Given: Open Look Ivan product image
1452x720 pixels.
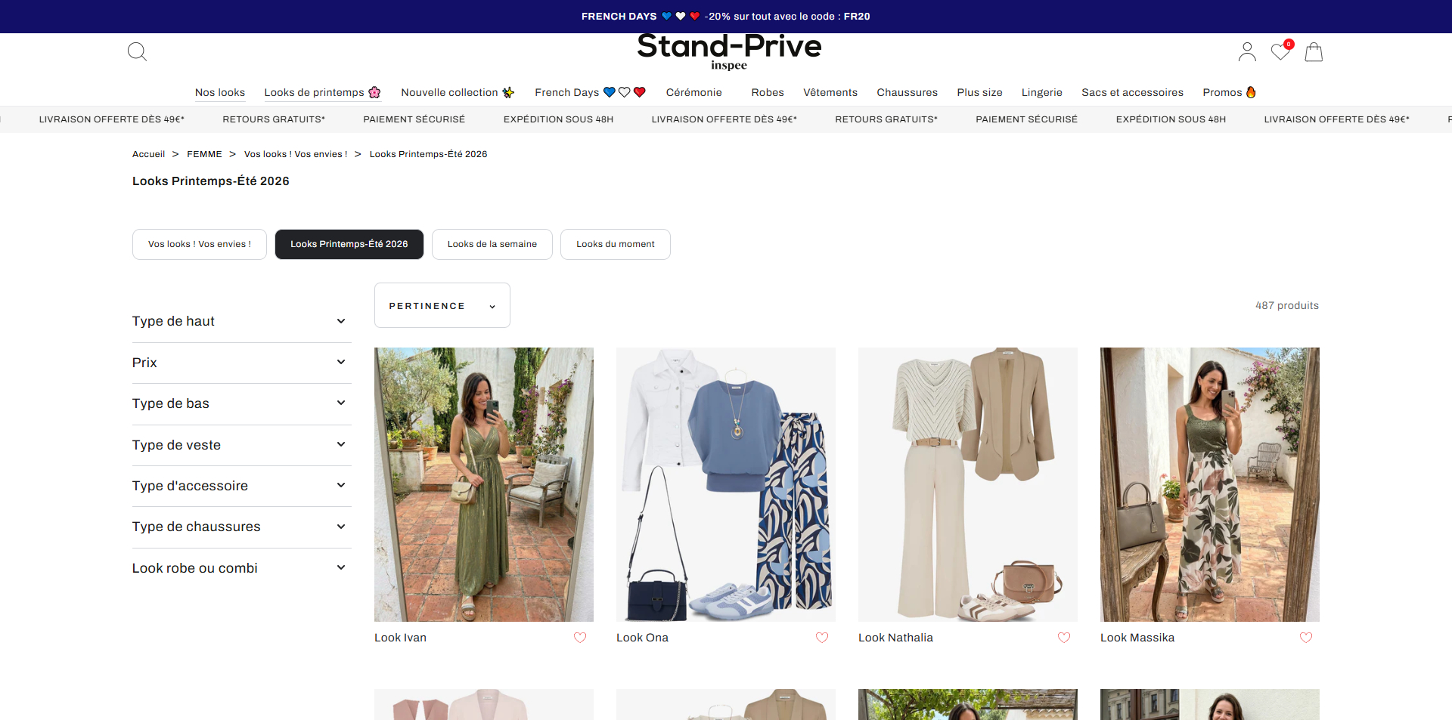Looking at the screenshot, I should coord(484,484).
